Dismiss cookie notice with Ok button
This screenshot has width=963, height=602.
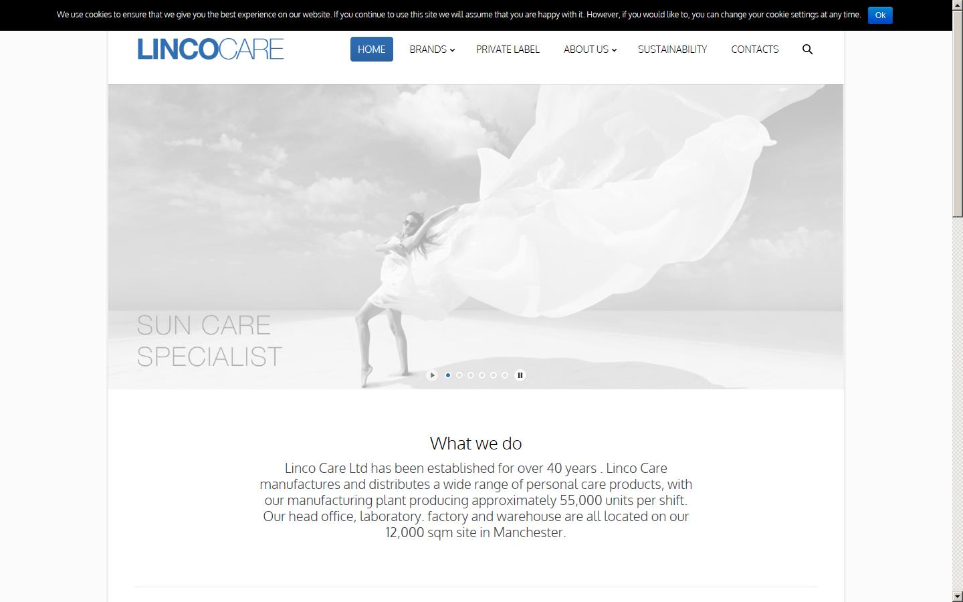(880, 15)
